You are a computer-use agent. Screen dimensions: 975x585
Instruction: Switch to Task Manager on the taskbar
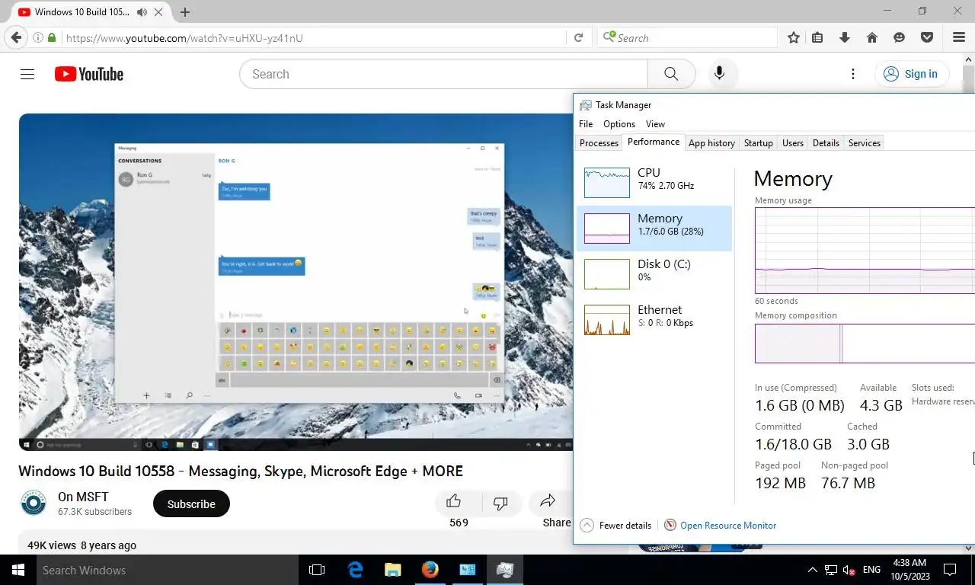pyautogui.click(x=504, y=570)
